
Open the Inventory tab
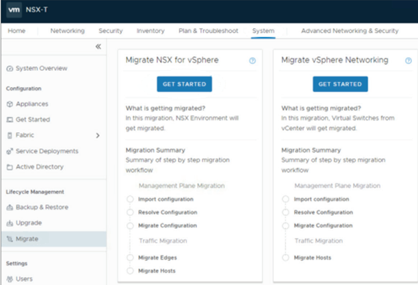[151, 31]
